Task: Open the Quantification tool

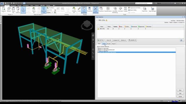Action: tap(108, 9)
